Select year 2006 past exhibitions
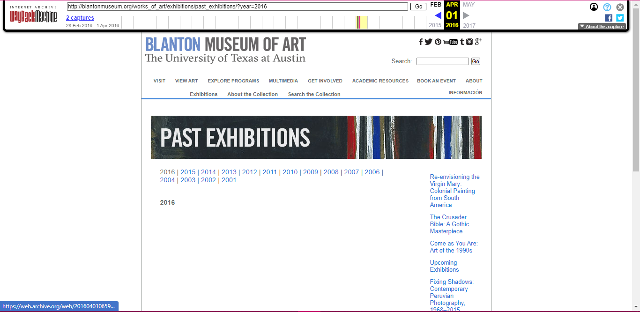 pyautogui.click(x=372, y=172)
